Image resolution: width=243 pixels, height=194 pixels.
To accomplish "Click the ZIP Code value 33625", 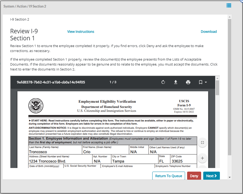I will 177,161.
